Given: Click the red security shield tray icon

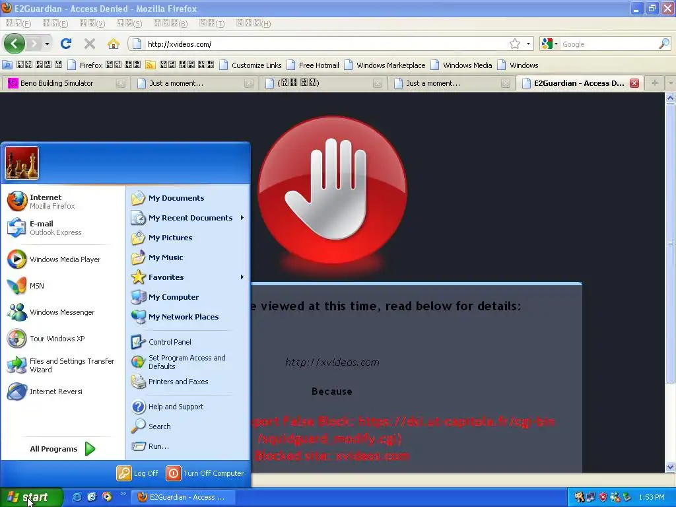Looking at the screenshot, I should point(603,498).
